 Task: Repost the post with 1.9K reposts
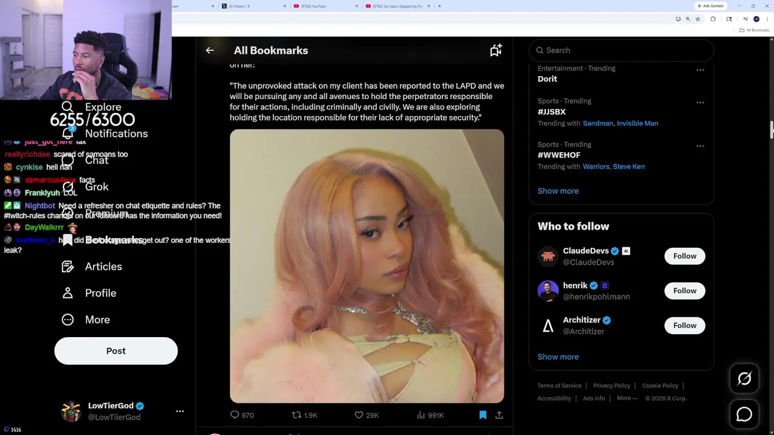[305, 415]
